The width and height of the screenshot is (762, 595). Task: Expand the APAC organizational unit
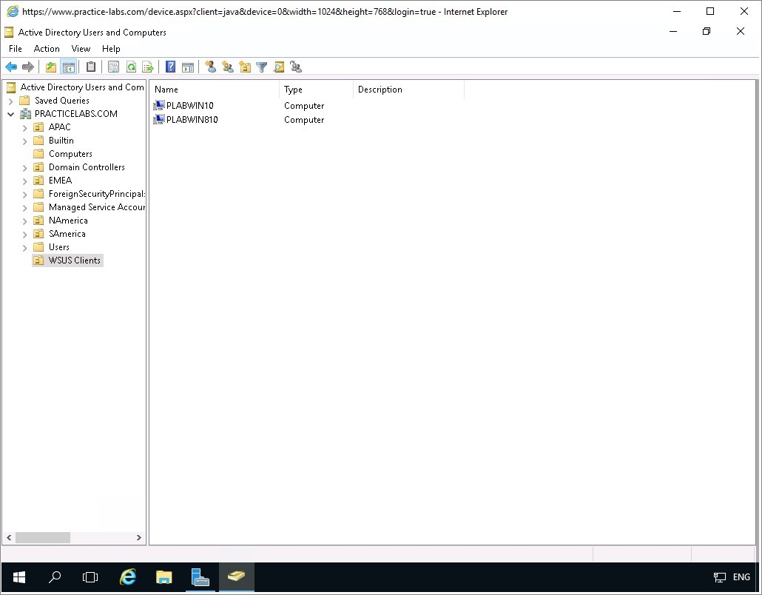click(24, 127)
